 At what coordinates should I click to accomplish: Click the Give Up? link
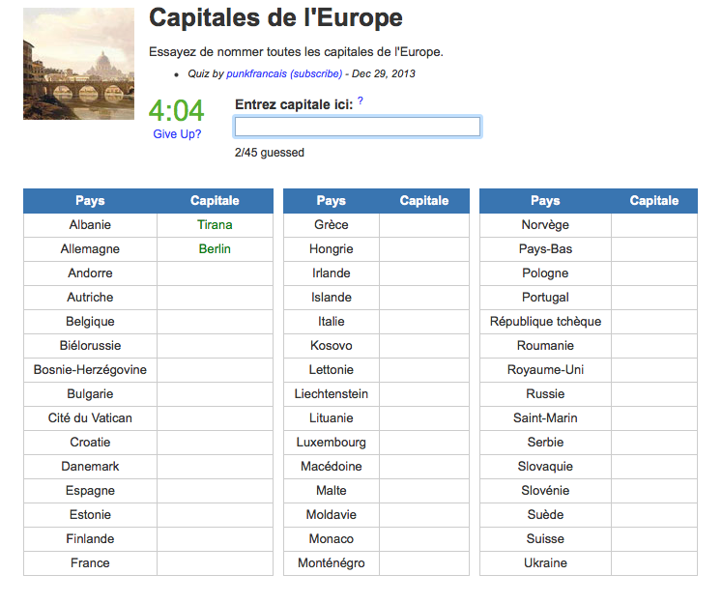(177, 134)
